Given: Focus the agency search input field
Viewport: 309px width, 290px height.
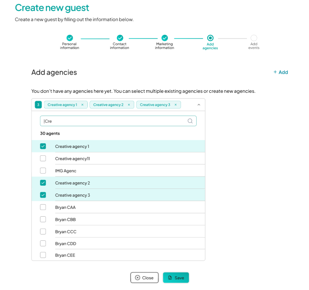Looking at the screenshot, I should pyautogui.click(x=118, y=121).
